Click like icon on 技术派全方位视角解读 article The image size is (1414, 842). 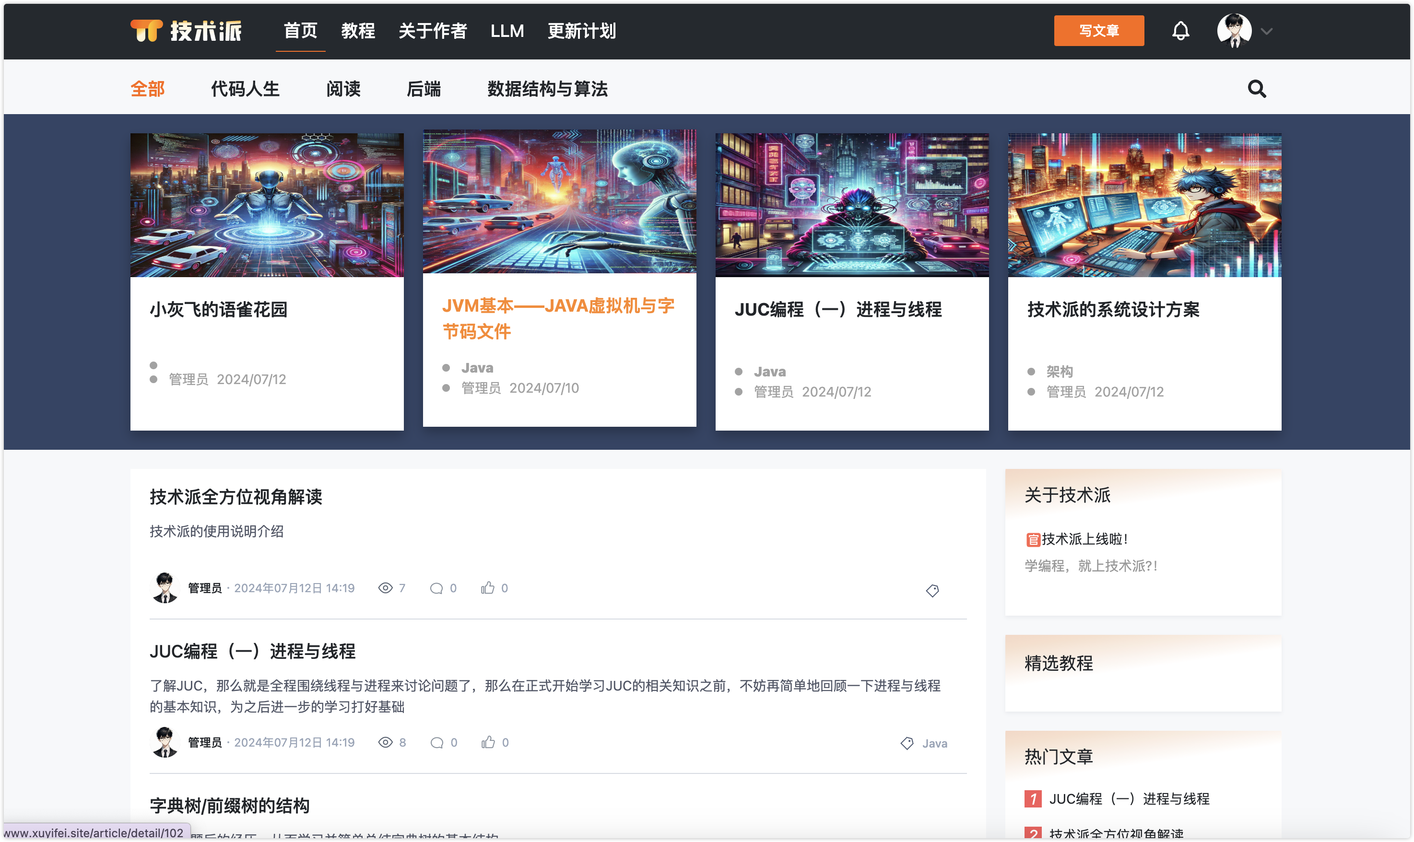(487, 588)
